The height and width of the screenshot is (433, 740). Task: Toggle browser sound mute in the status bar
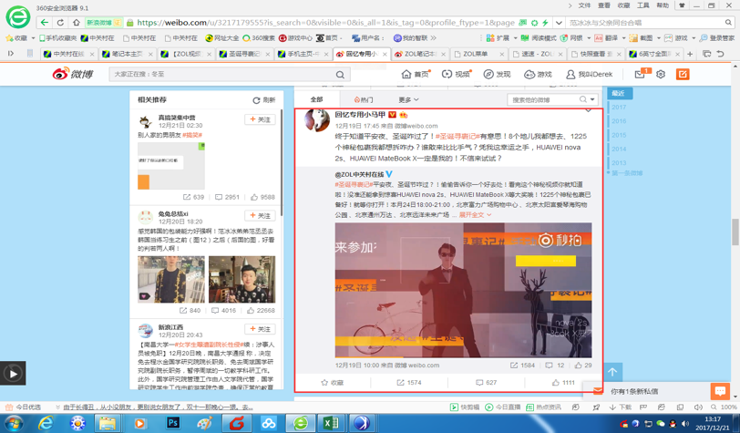point(698,407)
